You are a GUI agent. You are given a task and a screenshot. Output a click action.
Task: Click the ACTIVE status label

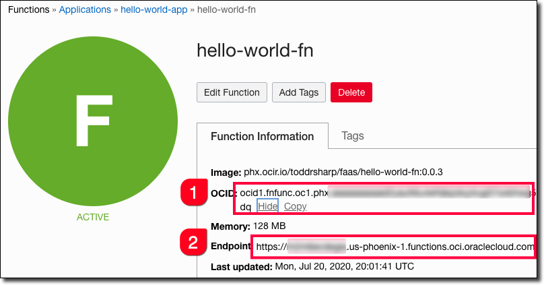(92, 218)
